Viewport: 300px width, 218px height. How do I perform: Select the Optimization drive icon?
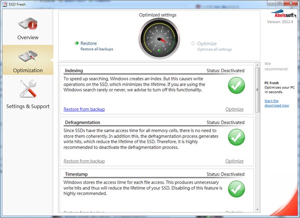point(28,56)
